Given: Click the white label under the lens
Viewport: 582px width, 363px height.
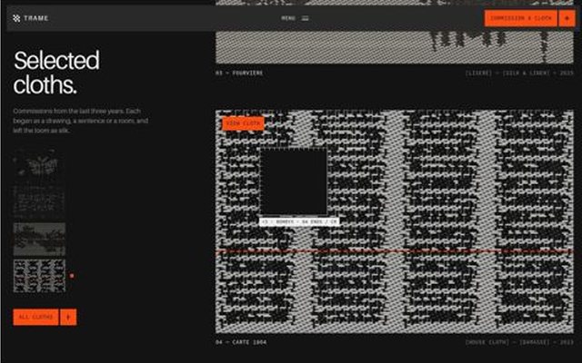Looking at the screenshot, I should (x=299, y=221).
